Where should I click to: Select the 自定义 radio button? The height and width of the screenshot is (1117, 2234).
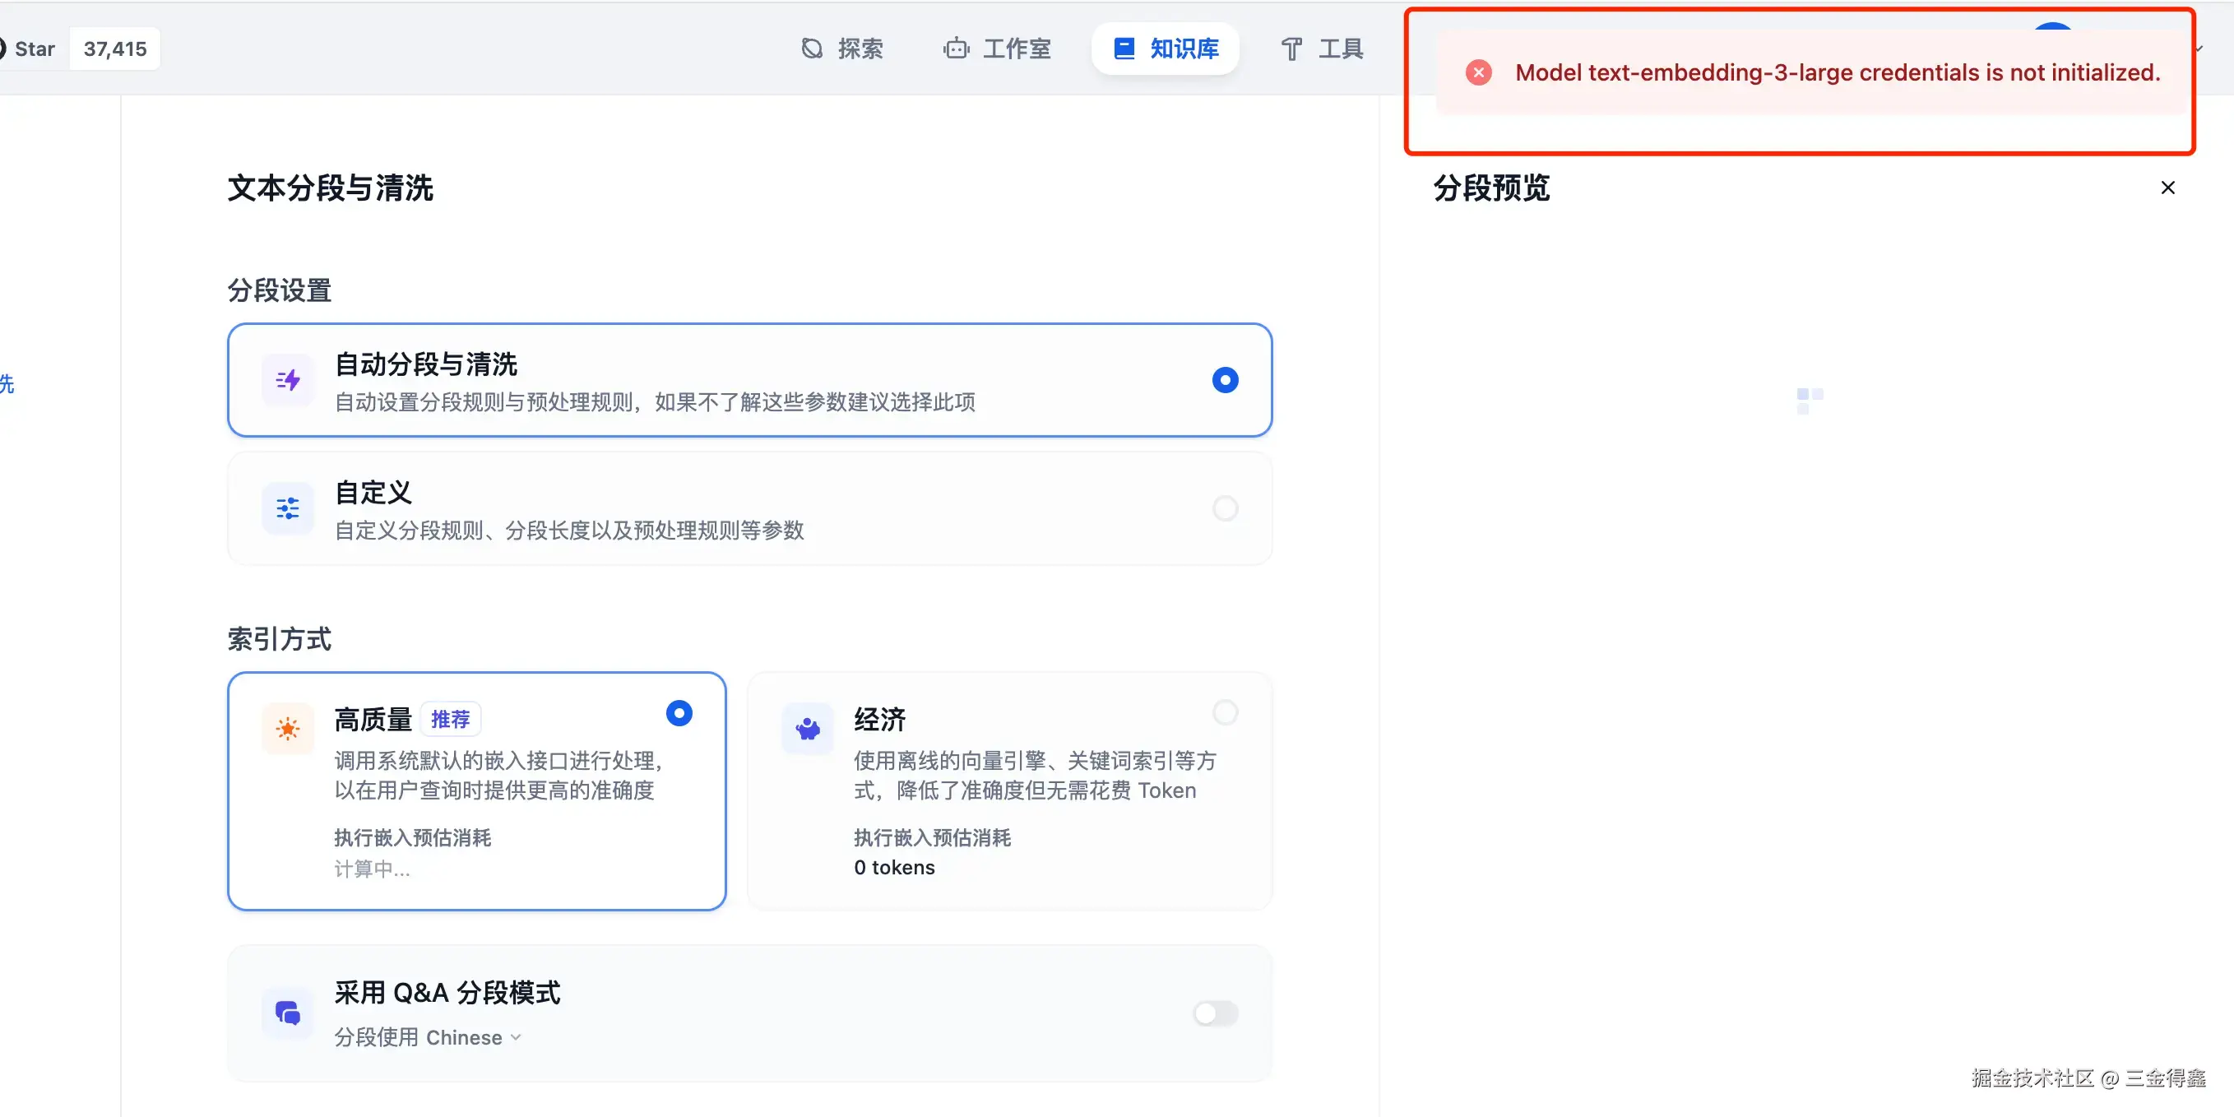click(1225, 508)
